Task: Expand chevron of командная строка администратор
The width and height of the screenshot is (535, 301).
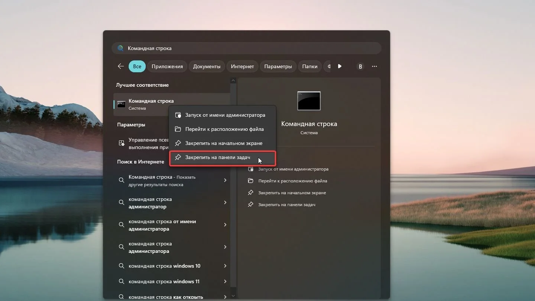Action: point(225,203)
